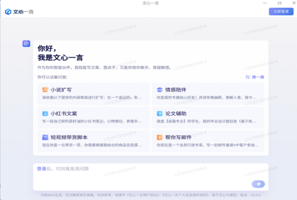Maximize the 文心一言 window
Viewport: 297px width, 200px height.
coord(280,3)
